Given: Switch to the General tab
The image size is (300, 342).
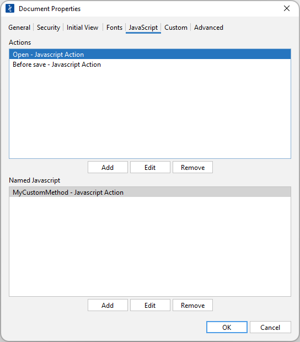Looking at the screenshot, I should click(x=19, y=28).
